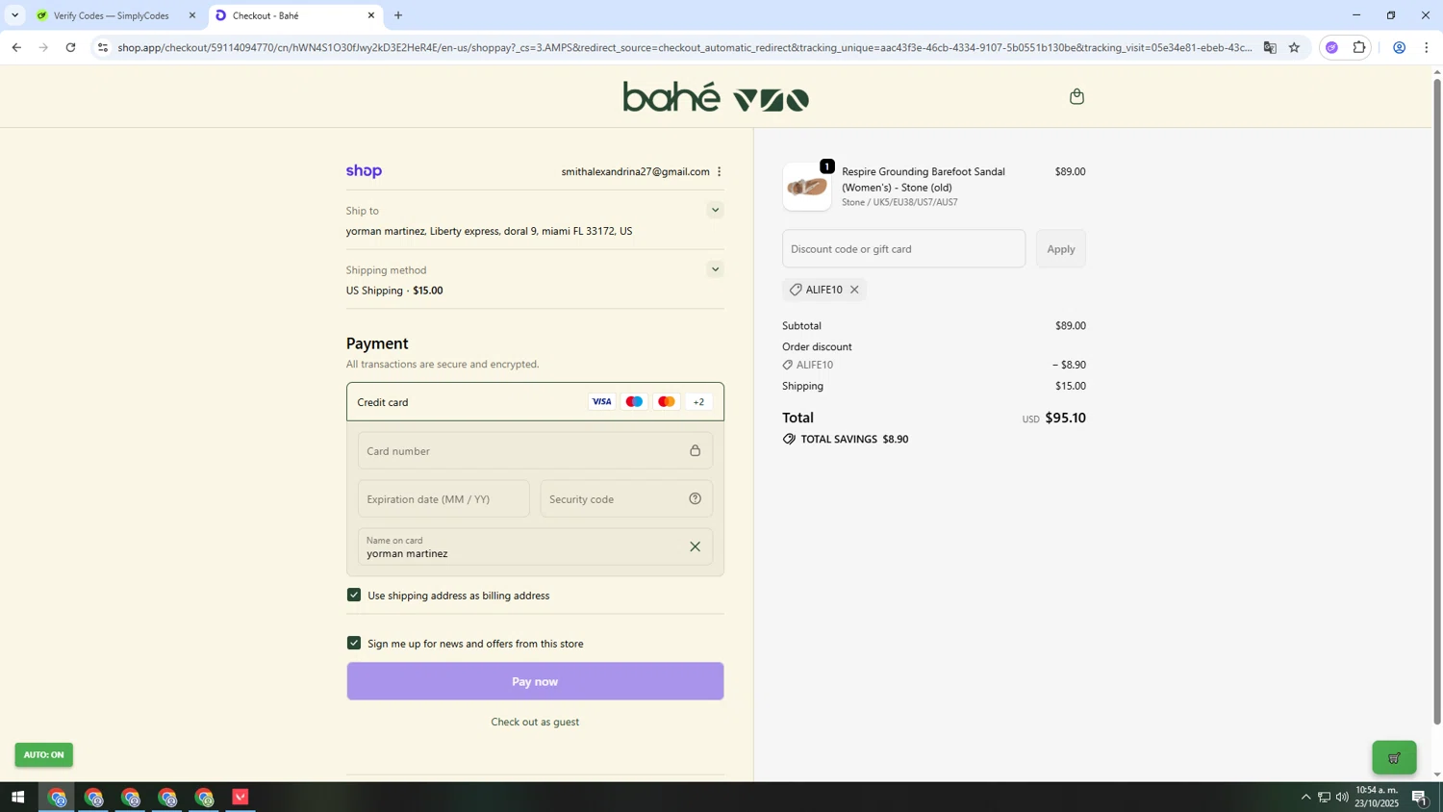The height and width of the screenshot is (812, 1443).
Task: Clear the Name on card field
Action: click(x=695, y=546)
